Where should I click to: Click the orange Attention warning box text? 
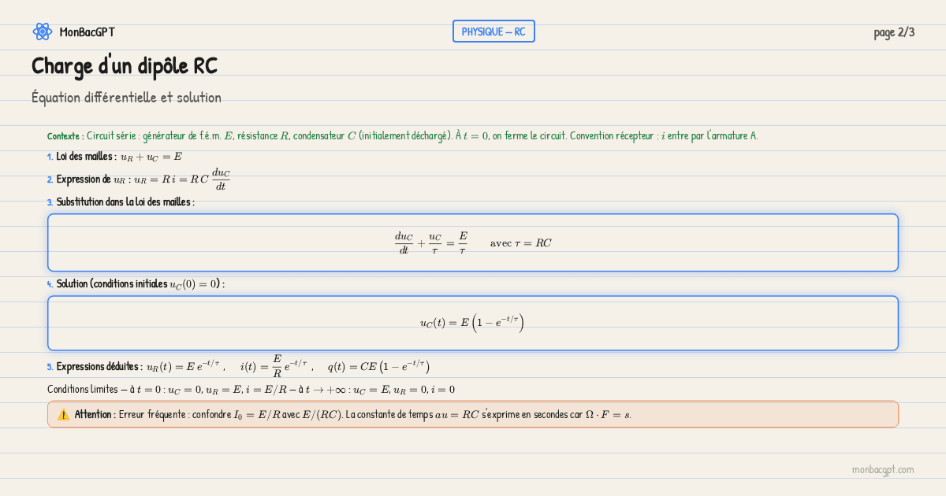[x=355, y=414]
